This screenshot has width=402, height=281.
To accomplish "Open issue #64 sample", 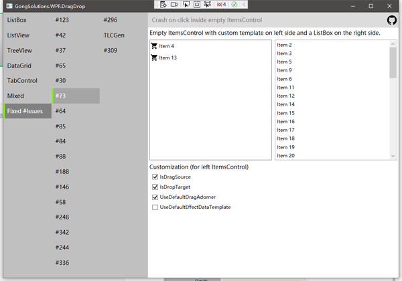I will [x=76, y=111].
